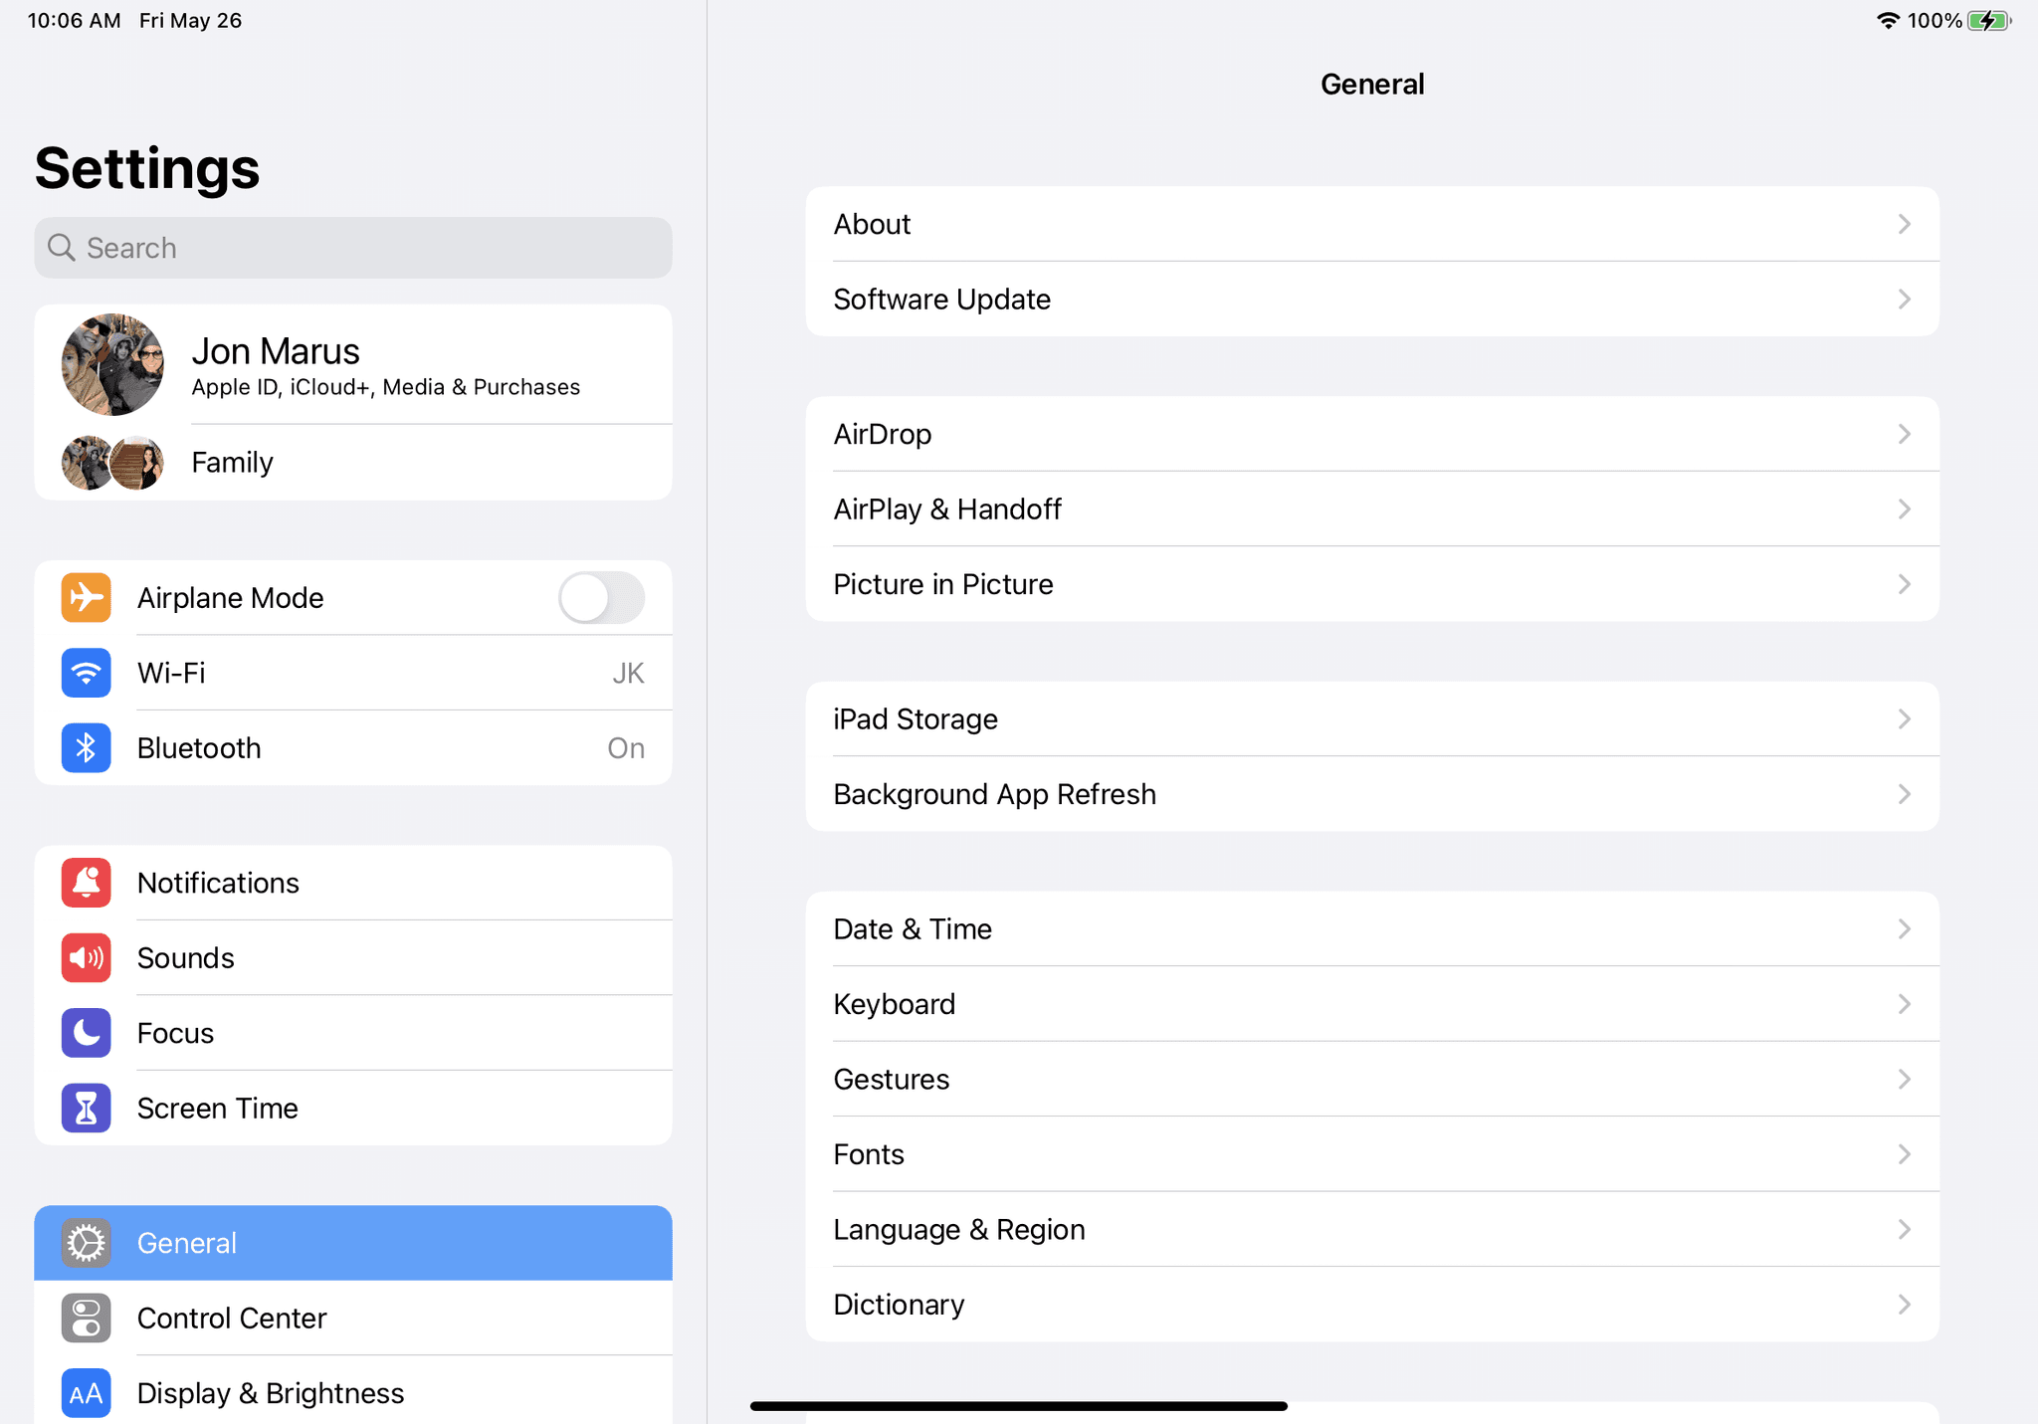Open Keyboard settings

click(x=1372, y=1004)
